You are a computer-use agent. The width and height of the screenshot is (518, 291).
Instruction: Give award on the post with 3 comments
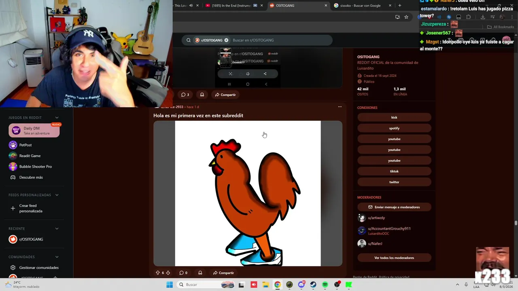(202, 95)
